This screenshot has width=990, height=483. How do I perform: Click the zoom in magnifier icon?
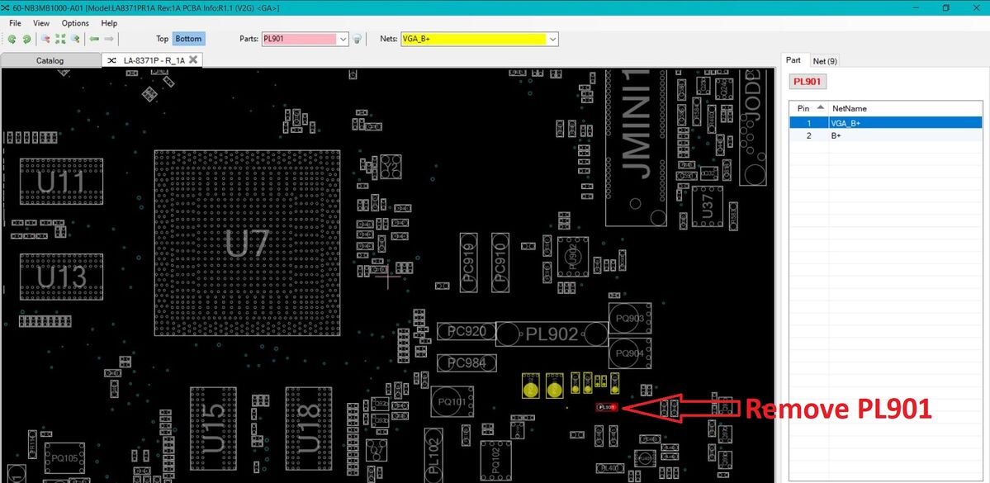(x=75, y=39)
